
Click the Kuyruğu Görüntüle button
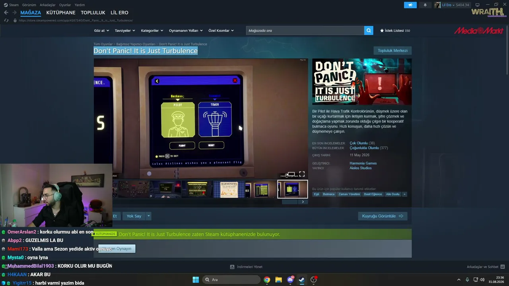tap(383, 216)
